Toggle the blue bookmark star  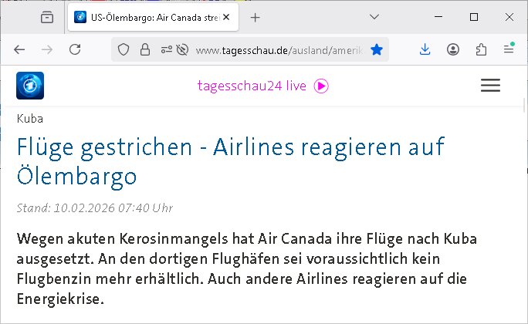pyautogui.click(x=376, y=49)
